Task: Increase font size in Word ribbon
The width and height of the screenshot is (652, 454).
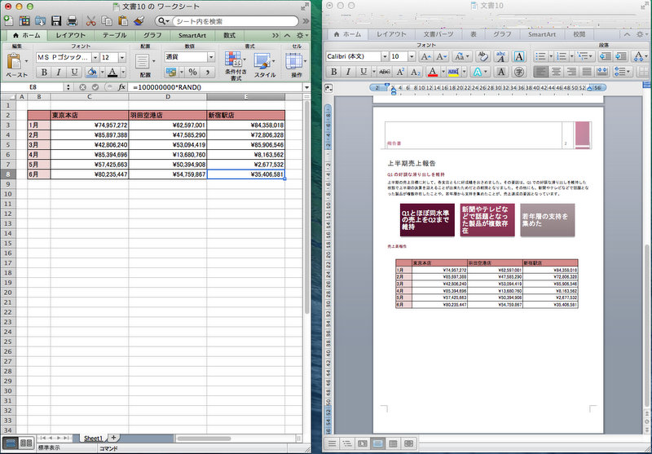Action: click(x=425, y=56)
